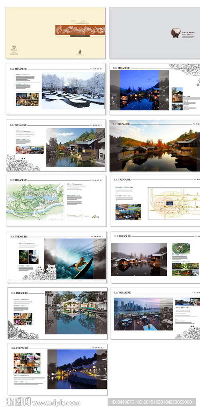Click the twelve-image grid collage on the last page

[27, 363]
